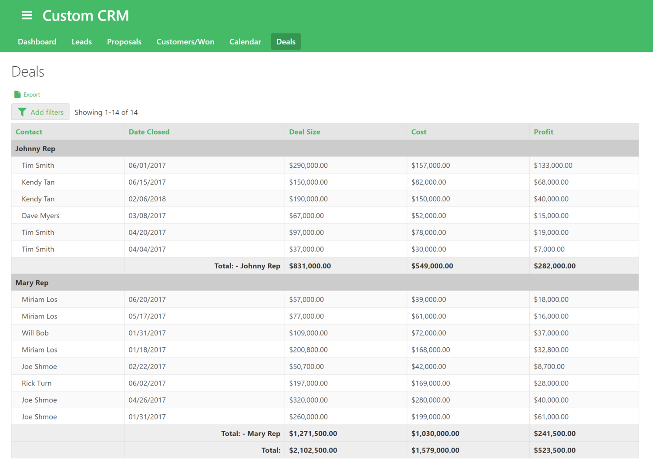Click the filter funnel icon
653x467 pixels.
point(22,112)
